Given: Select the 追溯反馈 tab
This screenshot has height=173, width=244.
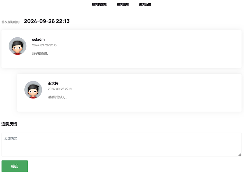Looking at the screenshot, I should click(145, 5).
